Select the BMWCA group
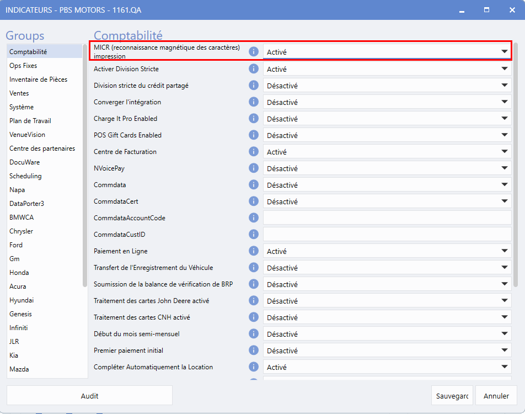525x414 pixels. (45, 217)
